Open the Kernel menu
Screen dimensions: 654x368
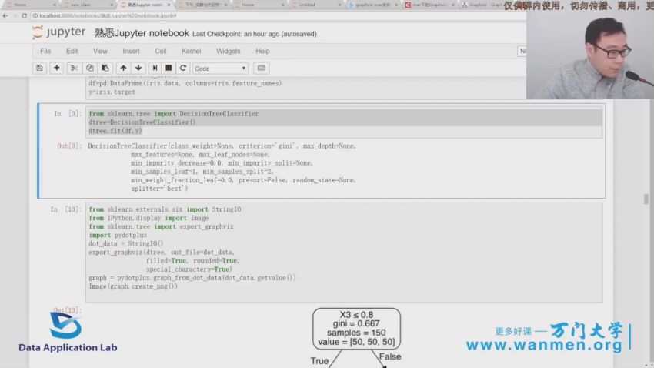(191, 51)
